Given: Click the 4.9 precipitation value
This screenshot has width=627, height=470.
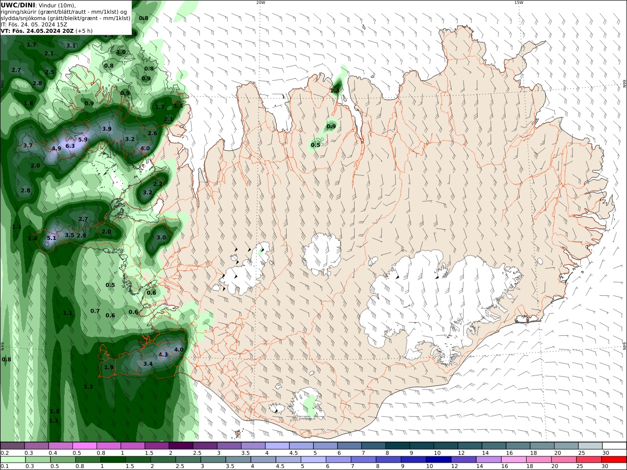Looking at the screenshot, I should [56, 148].
